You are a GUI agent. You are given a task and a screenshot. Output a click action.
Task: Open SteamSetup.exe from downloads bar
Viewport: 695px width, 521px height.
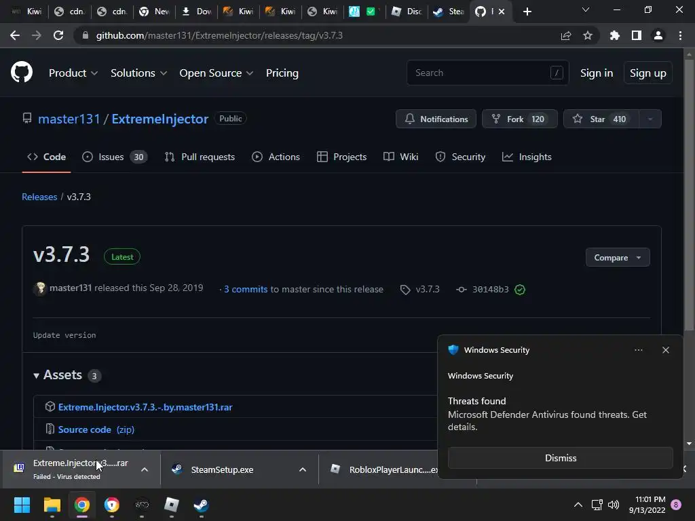tap(222, 469)
